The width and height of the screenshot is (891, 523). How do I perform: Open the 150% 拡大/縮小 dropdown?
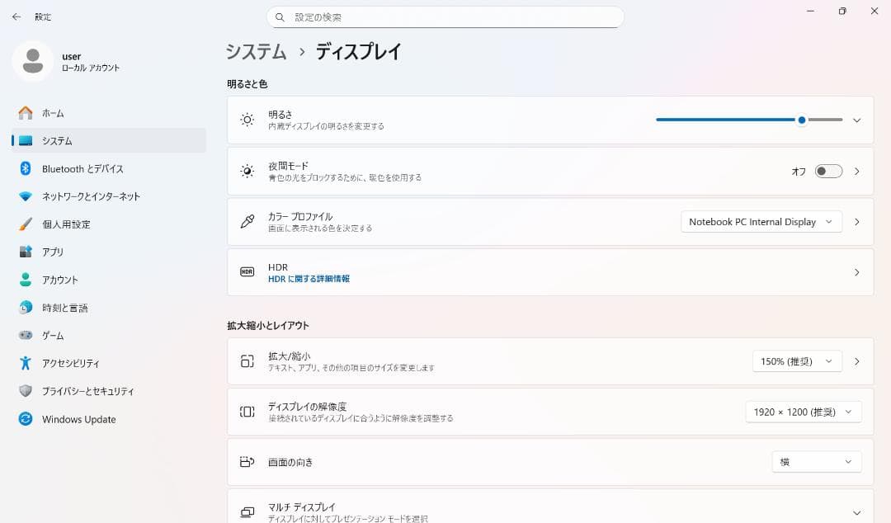(796, 360)
